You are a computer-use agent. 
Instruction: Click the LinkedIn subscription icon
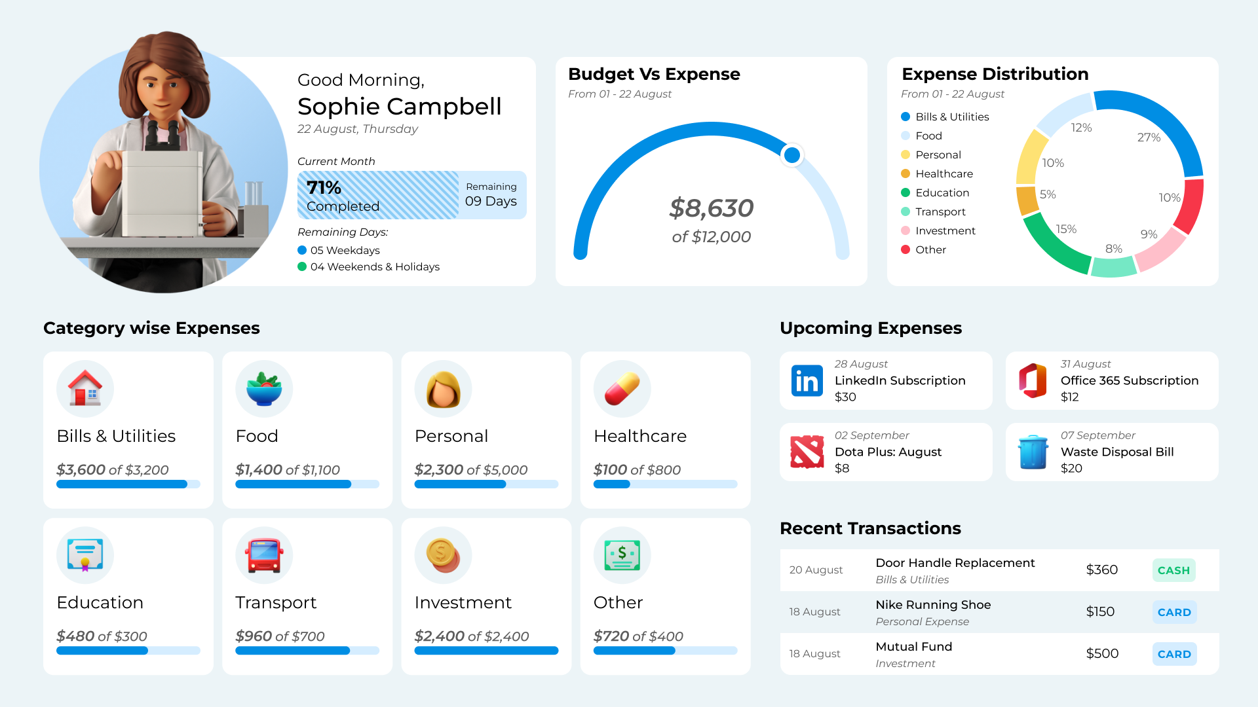[x=807, y=380]
